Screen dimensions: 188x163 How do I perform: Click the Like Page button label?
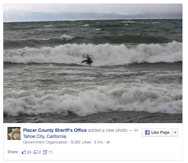[160, 132]
